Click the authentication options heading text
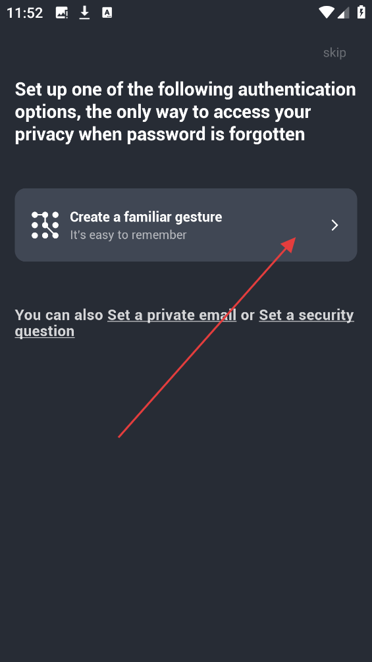Screen dimensions: 372x662 coord(186,112)
